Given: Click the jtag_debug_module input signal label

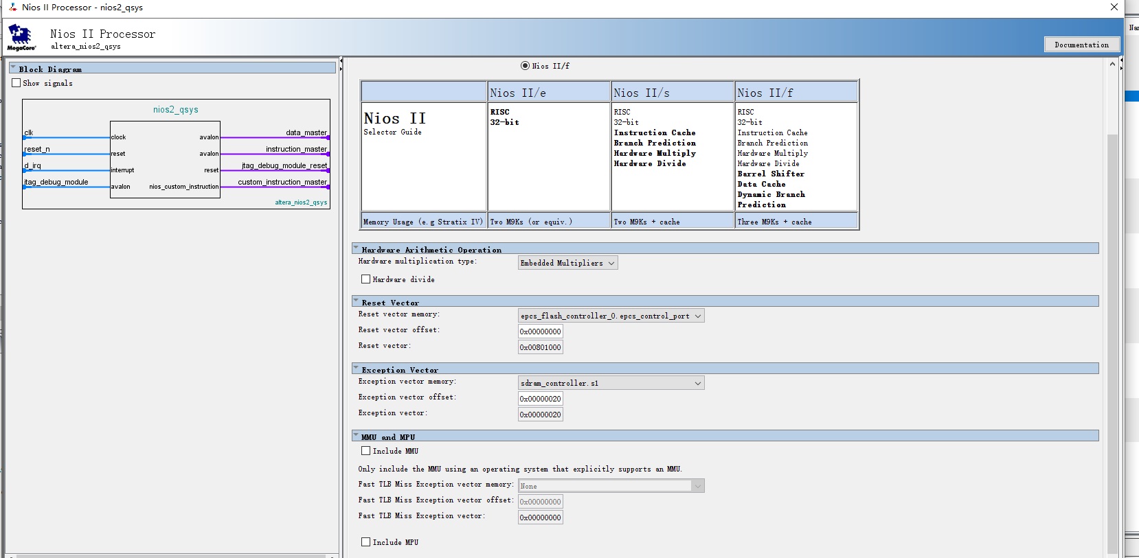Looking at the screenshot, I should pos(56,182).
